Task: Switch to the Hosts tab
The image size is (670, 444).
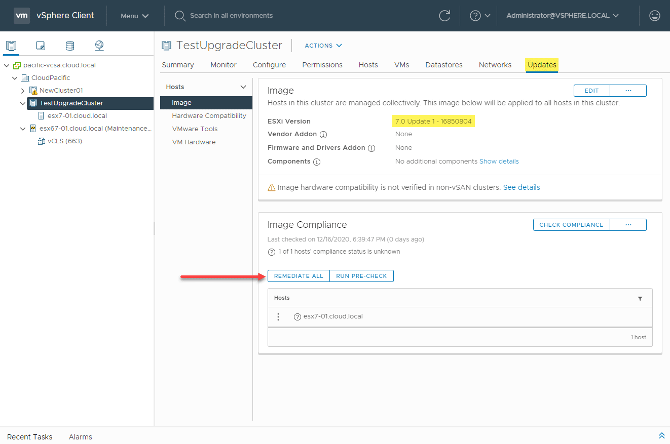Action: point(368,65)
